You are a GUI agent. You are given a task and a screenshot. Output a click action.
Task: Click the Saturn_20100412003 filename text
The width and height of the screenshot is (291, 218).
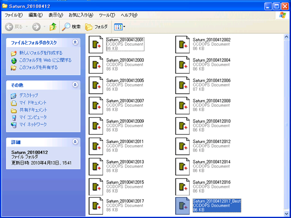tap(125, 60)
